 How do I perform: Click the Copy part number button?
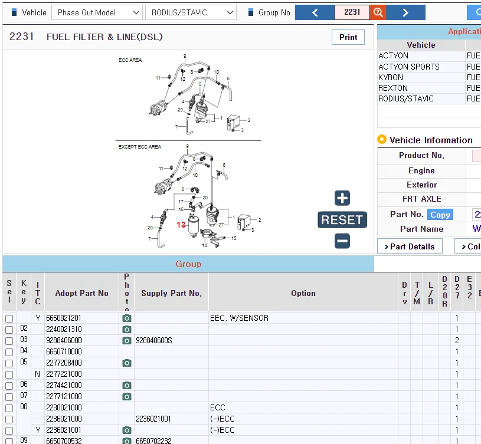point(440,215)
